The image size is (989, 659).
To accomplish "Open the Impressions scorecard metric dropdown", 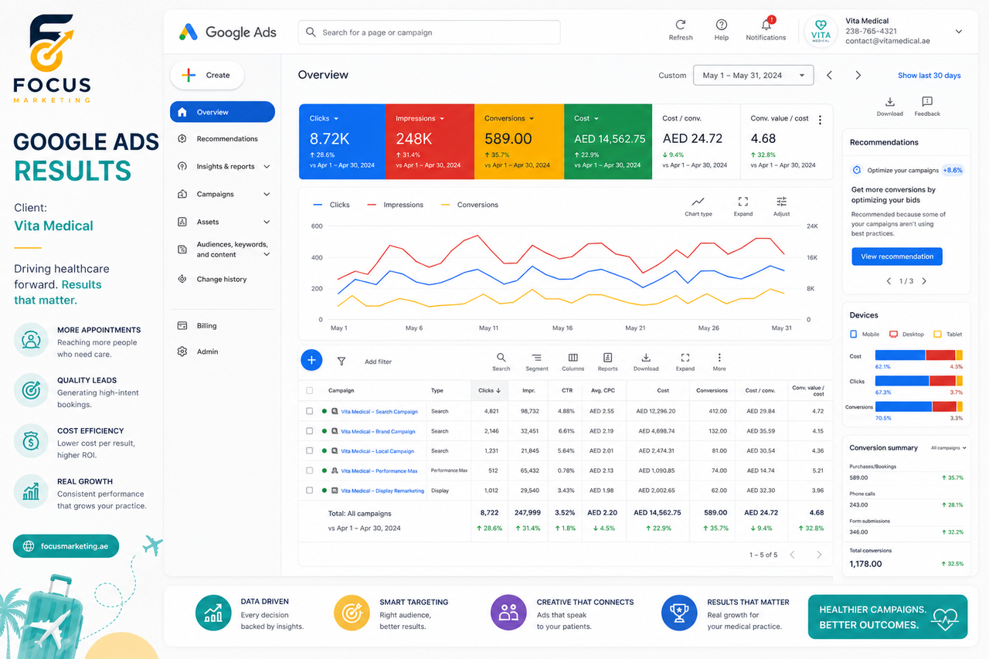I will (x=442, y=118).
